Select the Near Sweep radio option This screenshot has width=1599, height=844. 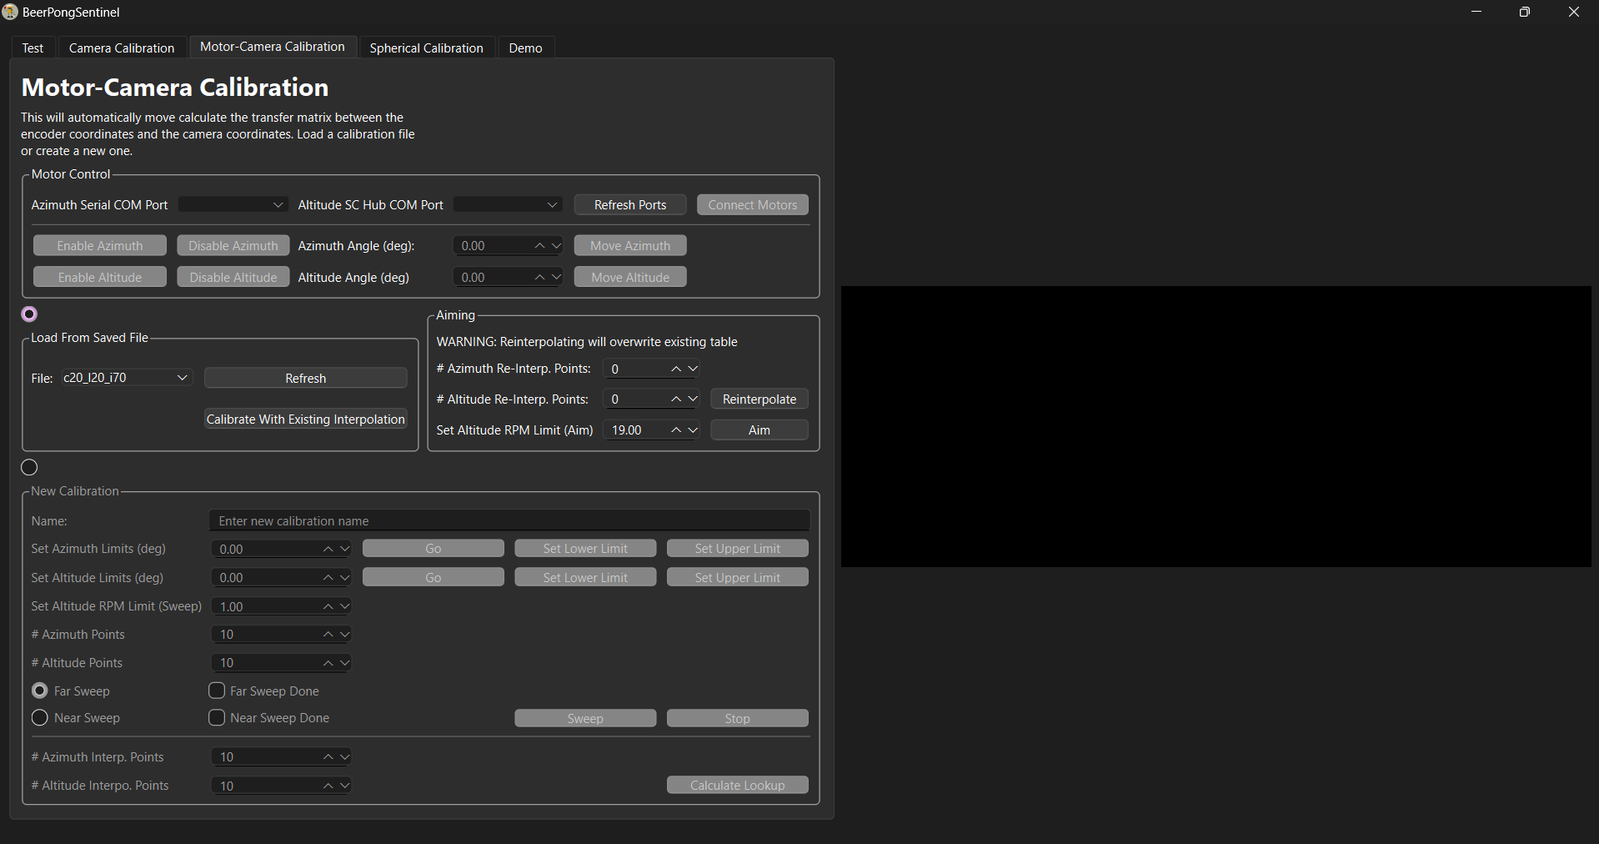click(x=39, y=718)
